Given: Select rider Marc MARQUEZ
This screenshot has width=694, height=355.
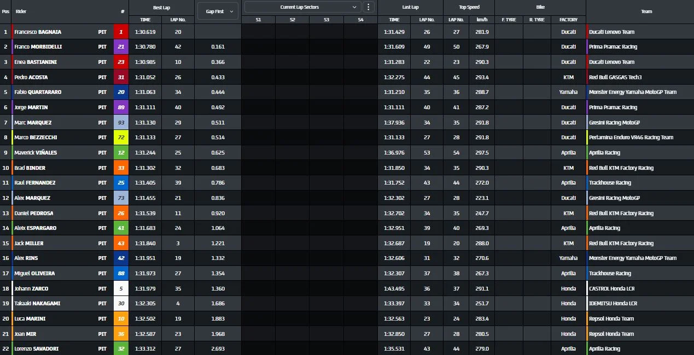Looking at the screenshot, I should coord(33,123).
